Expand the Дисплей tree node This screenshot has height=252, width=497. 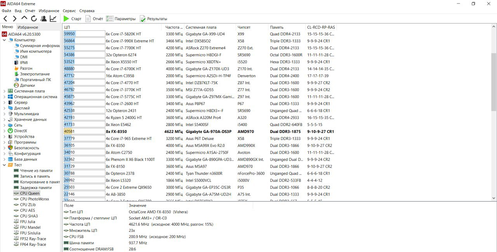[4, 108]
